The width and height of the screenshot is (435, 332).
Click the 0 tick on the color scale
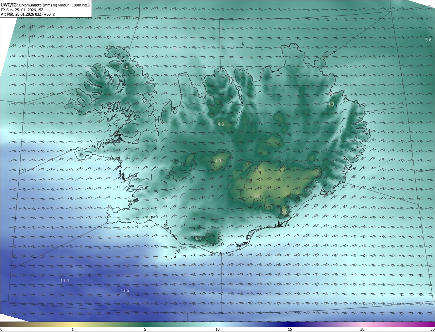click(1, 329)
